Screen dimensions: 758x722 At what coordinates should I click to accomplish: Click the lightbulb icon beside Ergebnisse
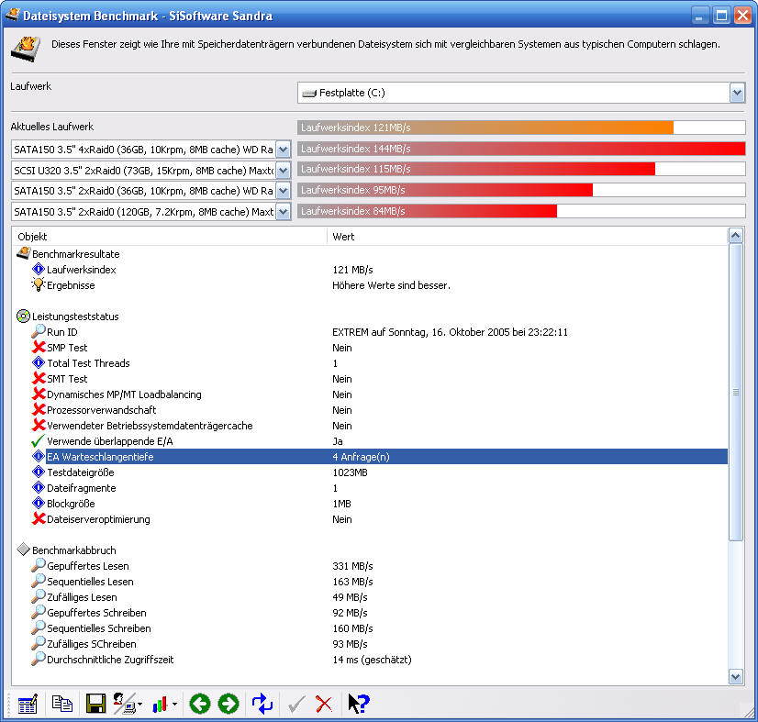pyautogui.click(x=38, y=284)
